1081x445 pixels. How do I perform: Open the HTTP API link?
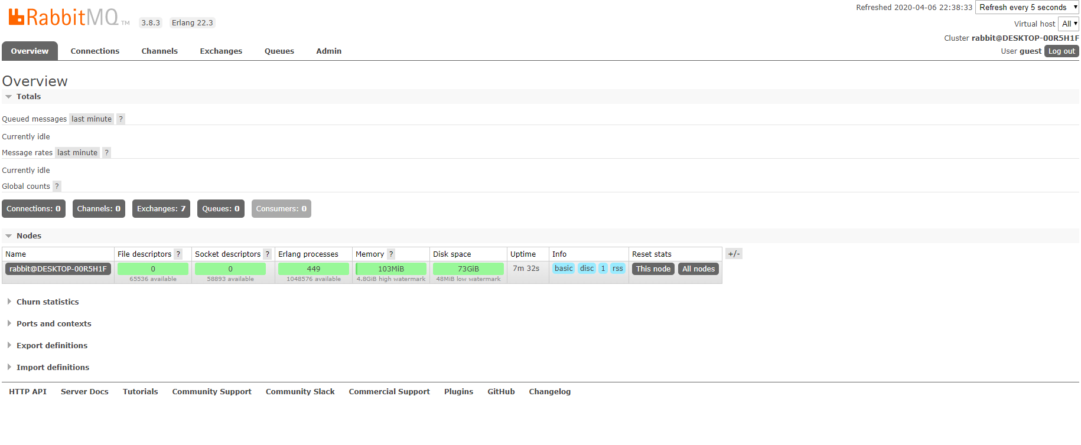[x=28, y=392]
